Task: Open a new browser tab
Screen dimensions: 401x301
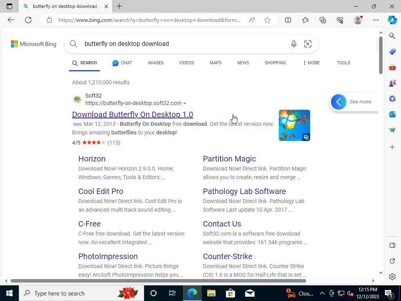Action: pyautogui.click(x=119, y=6)
